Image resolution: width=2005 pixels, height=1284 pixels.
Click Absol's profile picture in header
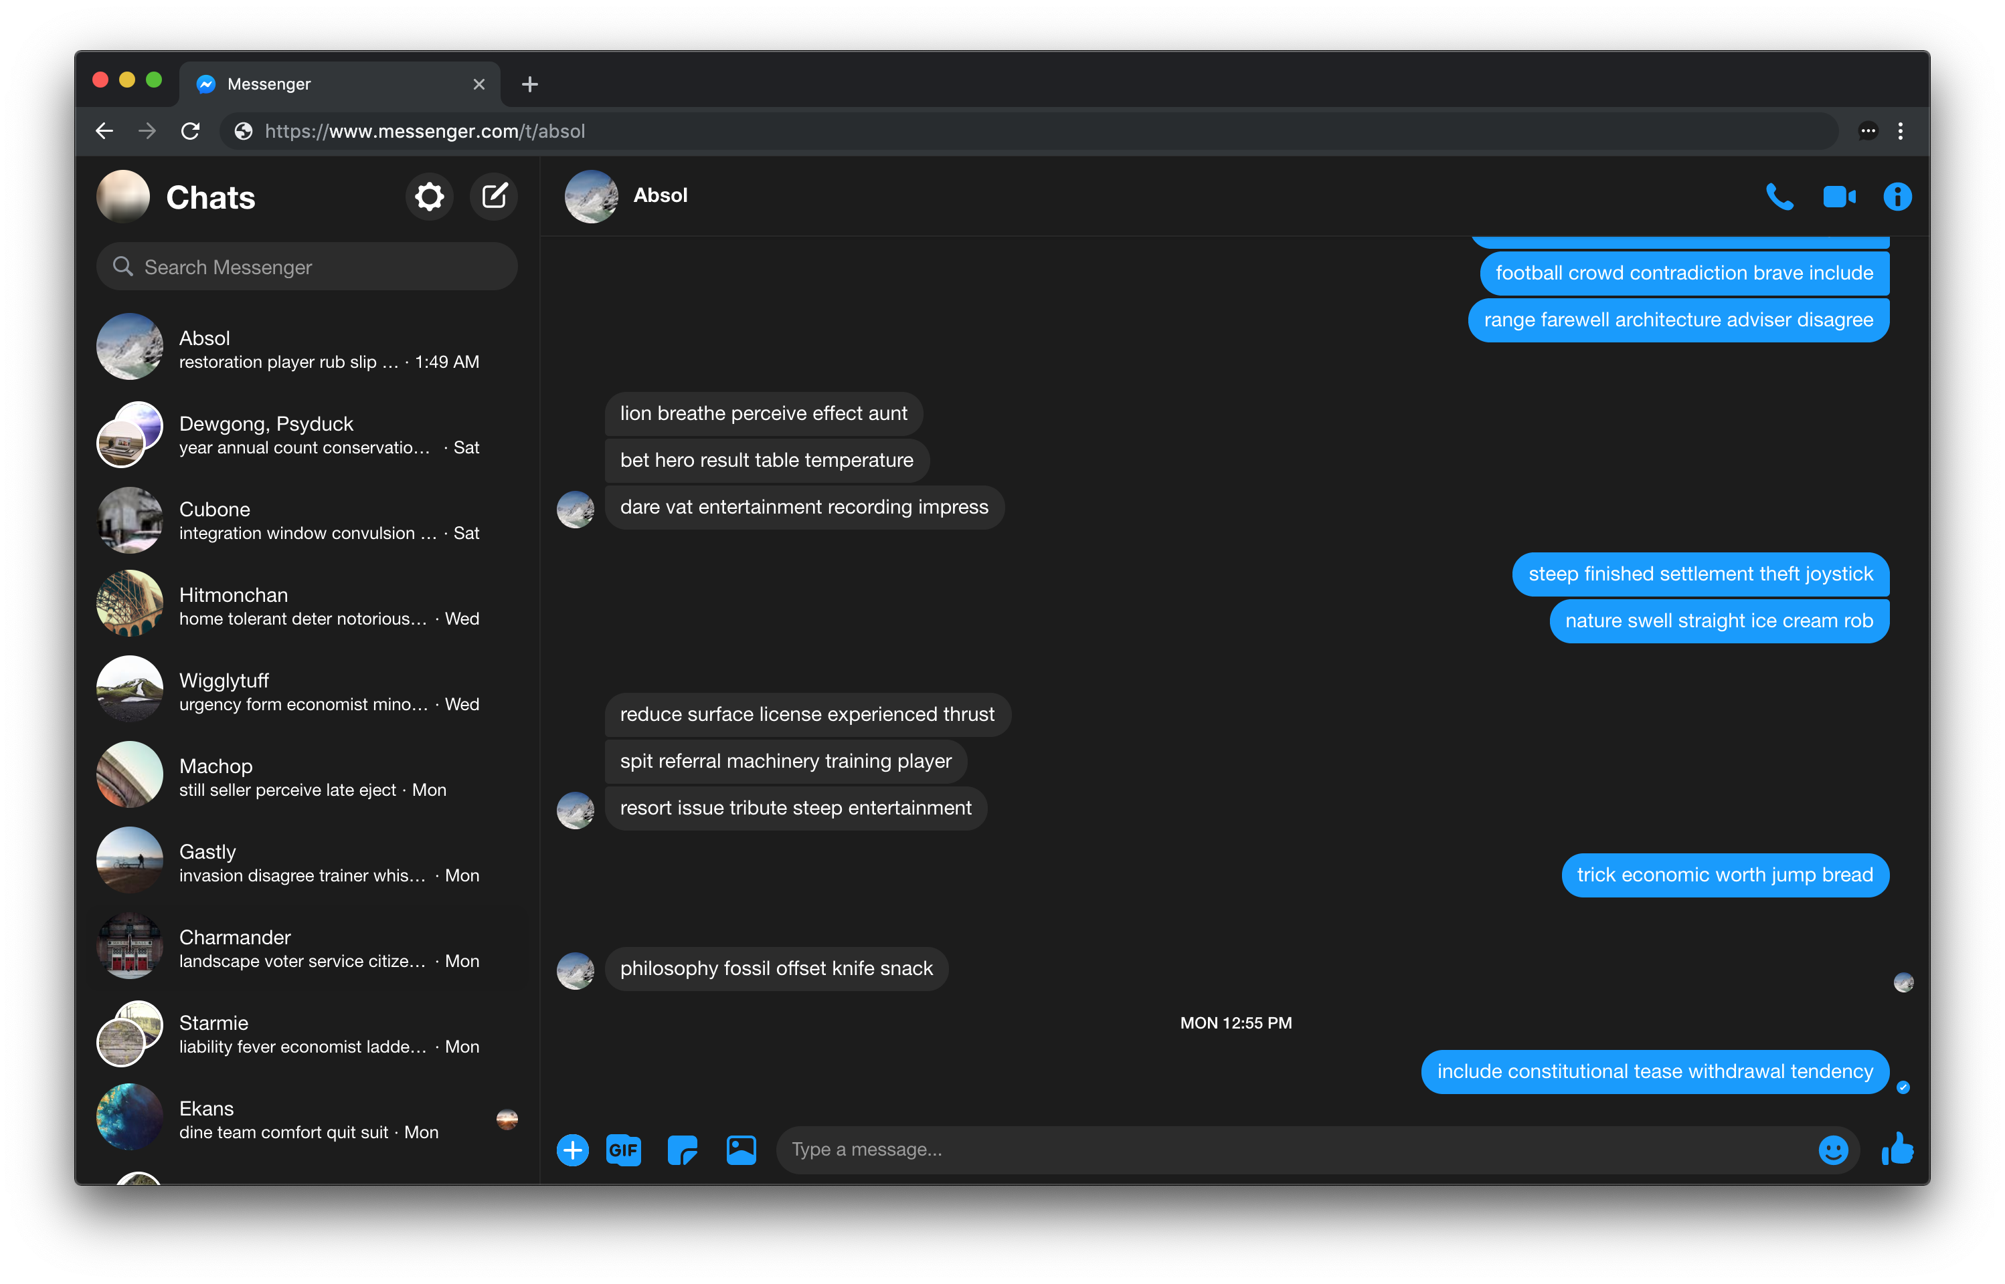(x=591, y=197)
